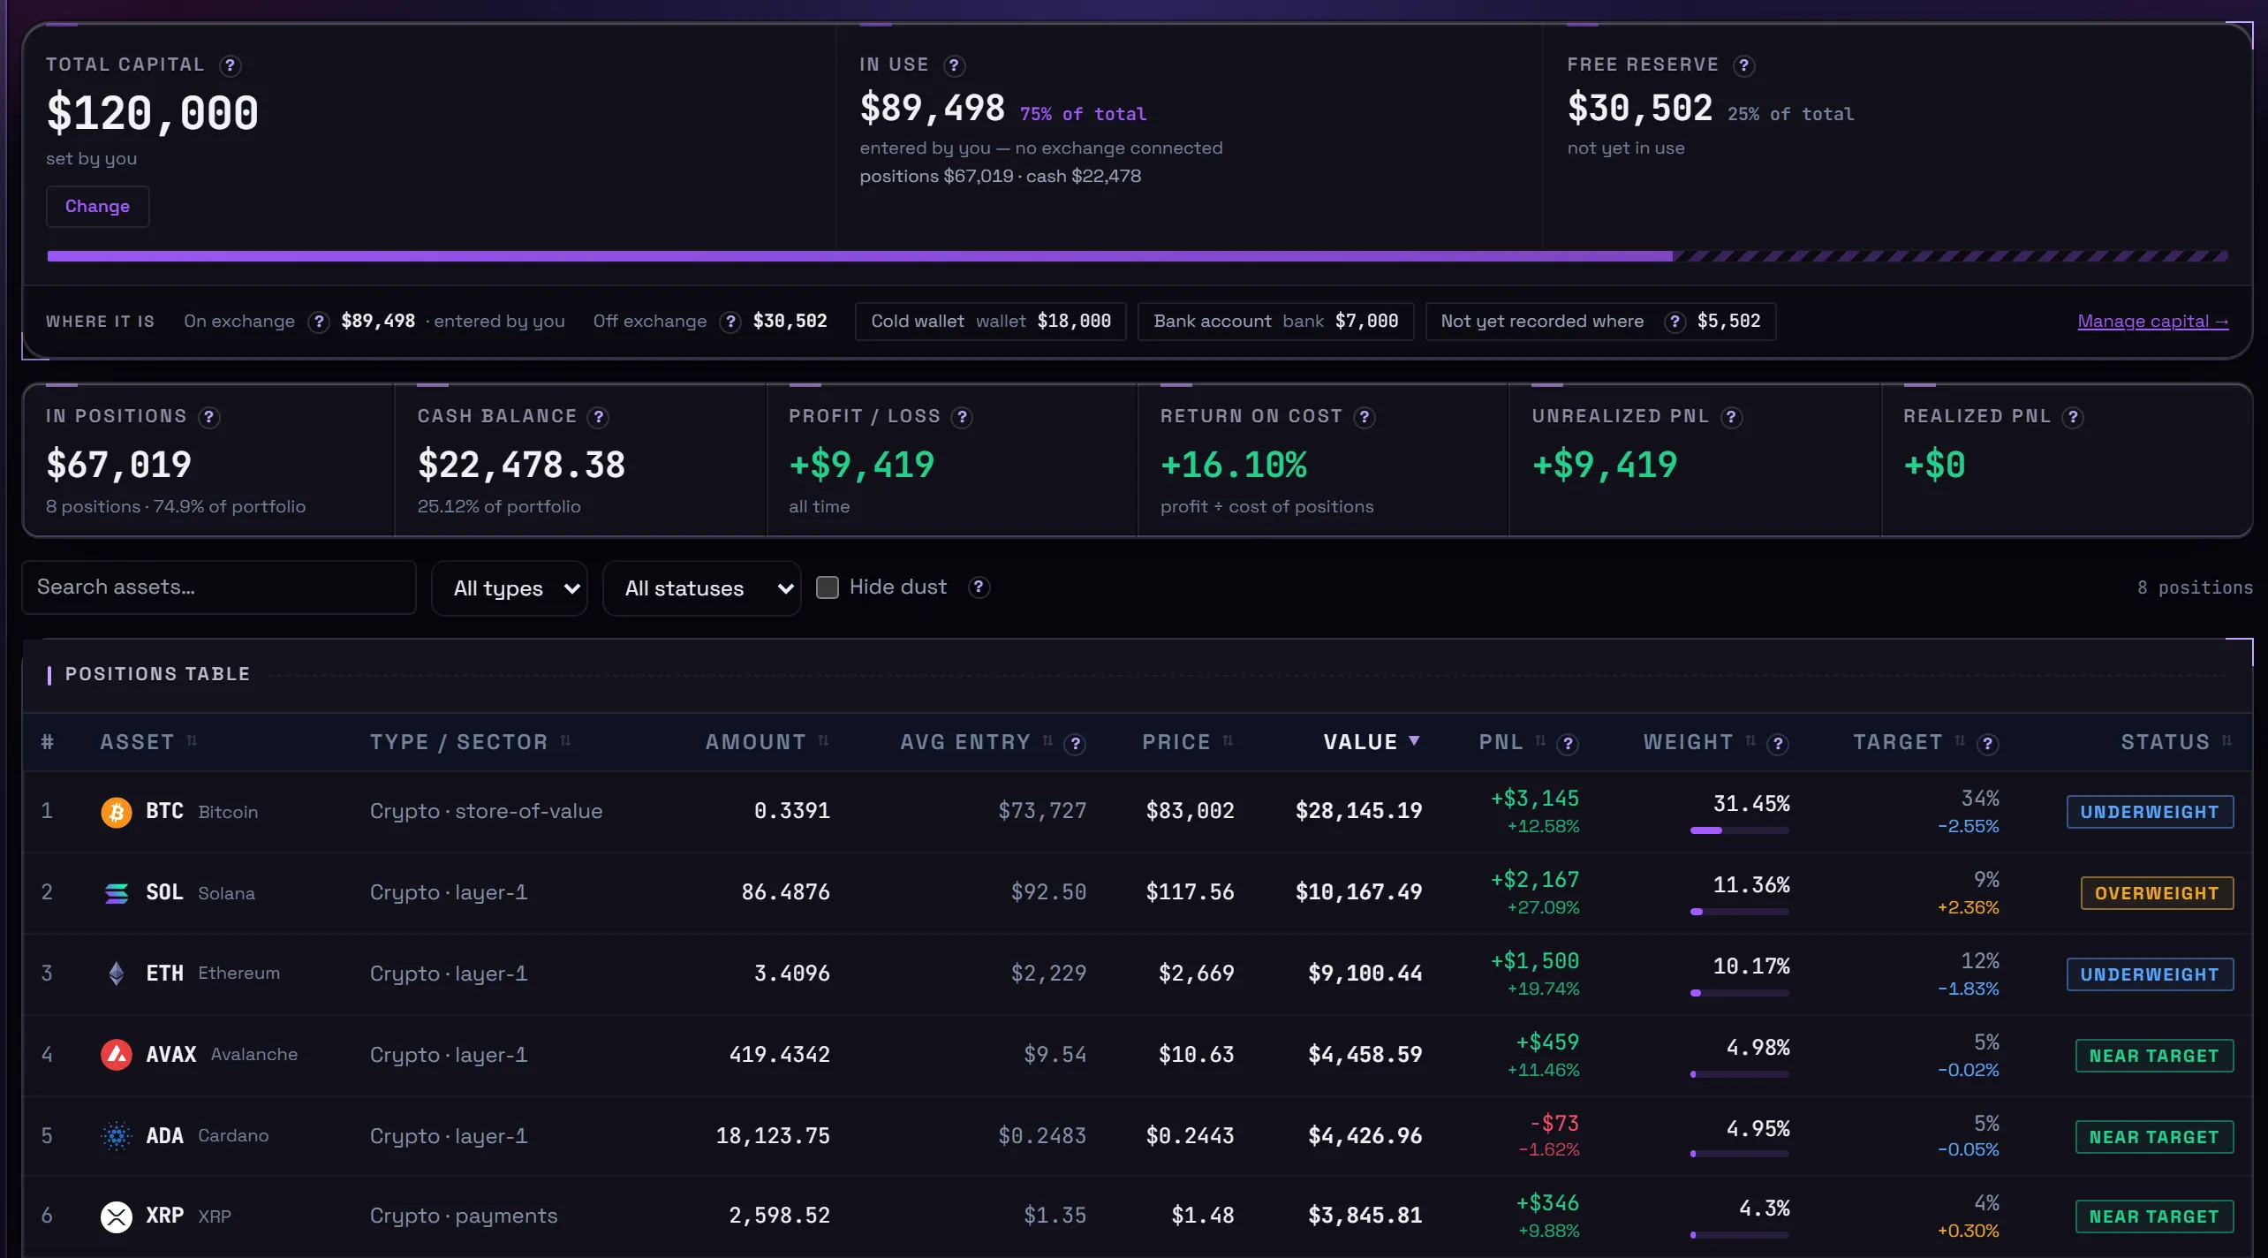
Task: Open the Unrealized PNL help icon
Action: pyautogui.click(x=1732, y=417)
